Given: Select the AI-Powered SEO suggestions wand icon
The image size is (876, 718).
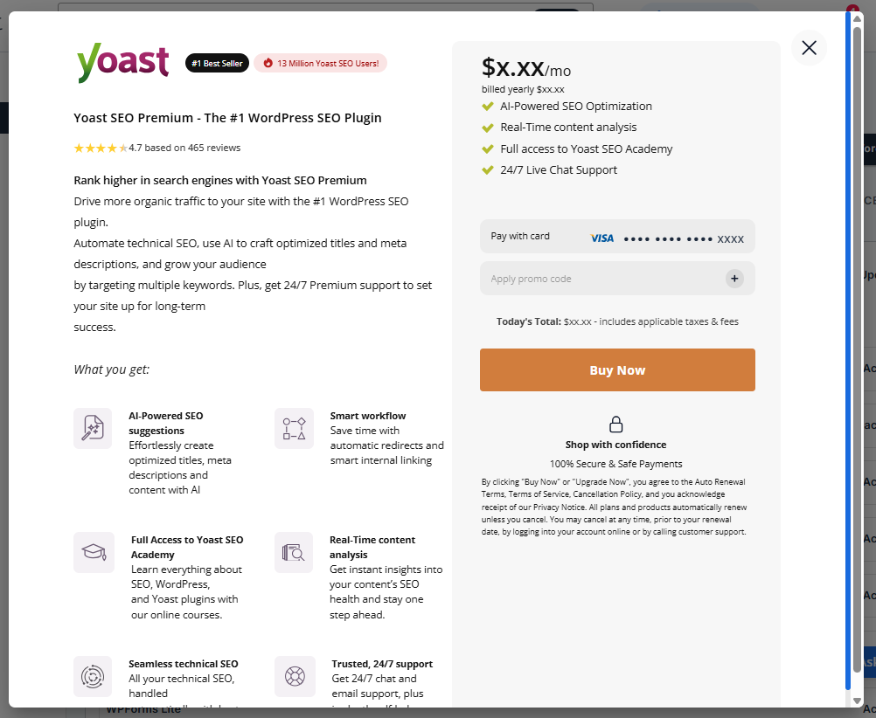Looking at the screenshot, I should point(93,428).
